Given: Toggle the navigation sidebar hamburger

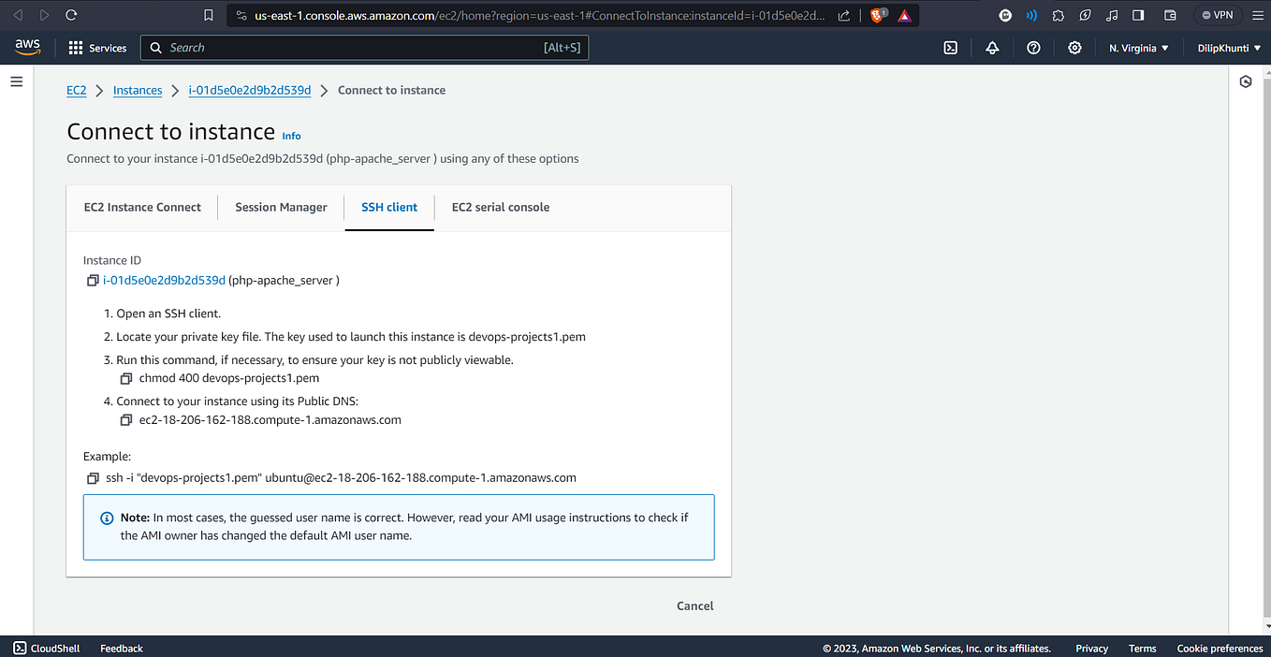Looking at the screenshot, I should click(x=16, y=80).
